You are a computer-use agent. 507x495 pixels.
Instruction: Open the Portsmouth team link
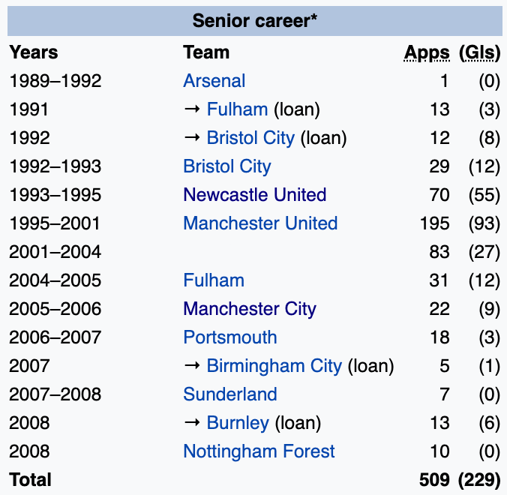coord(229,337)
